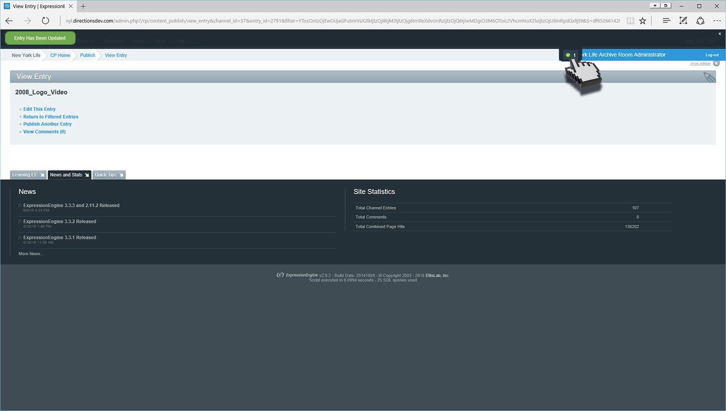Image resolution: width=726 pixels, height=411 pixels.
Task: Select the Publish breadcrumb item
Action: click(x=88, y=55)
